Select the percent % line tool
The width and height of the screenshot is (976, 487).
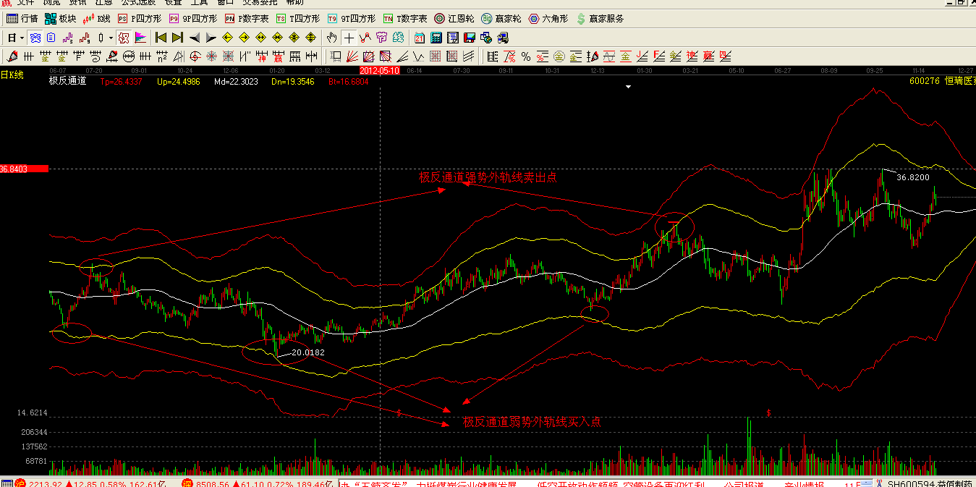click(526, 56)
